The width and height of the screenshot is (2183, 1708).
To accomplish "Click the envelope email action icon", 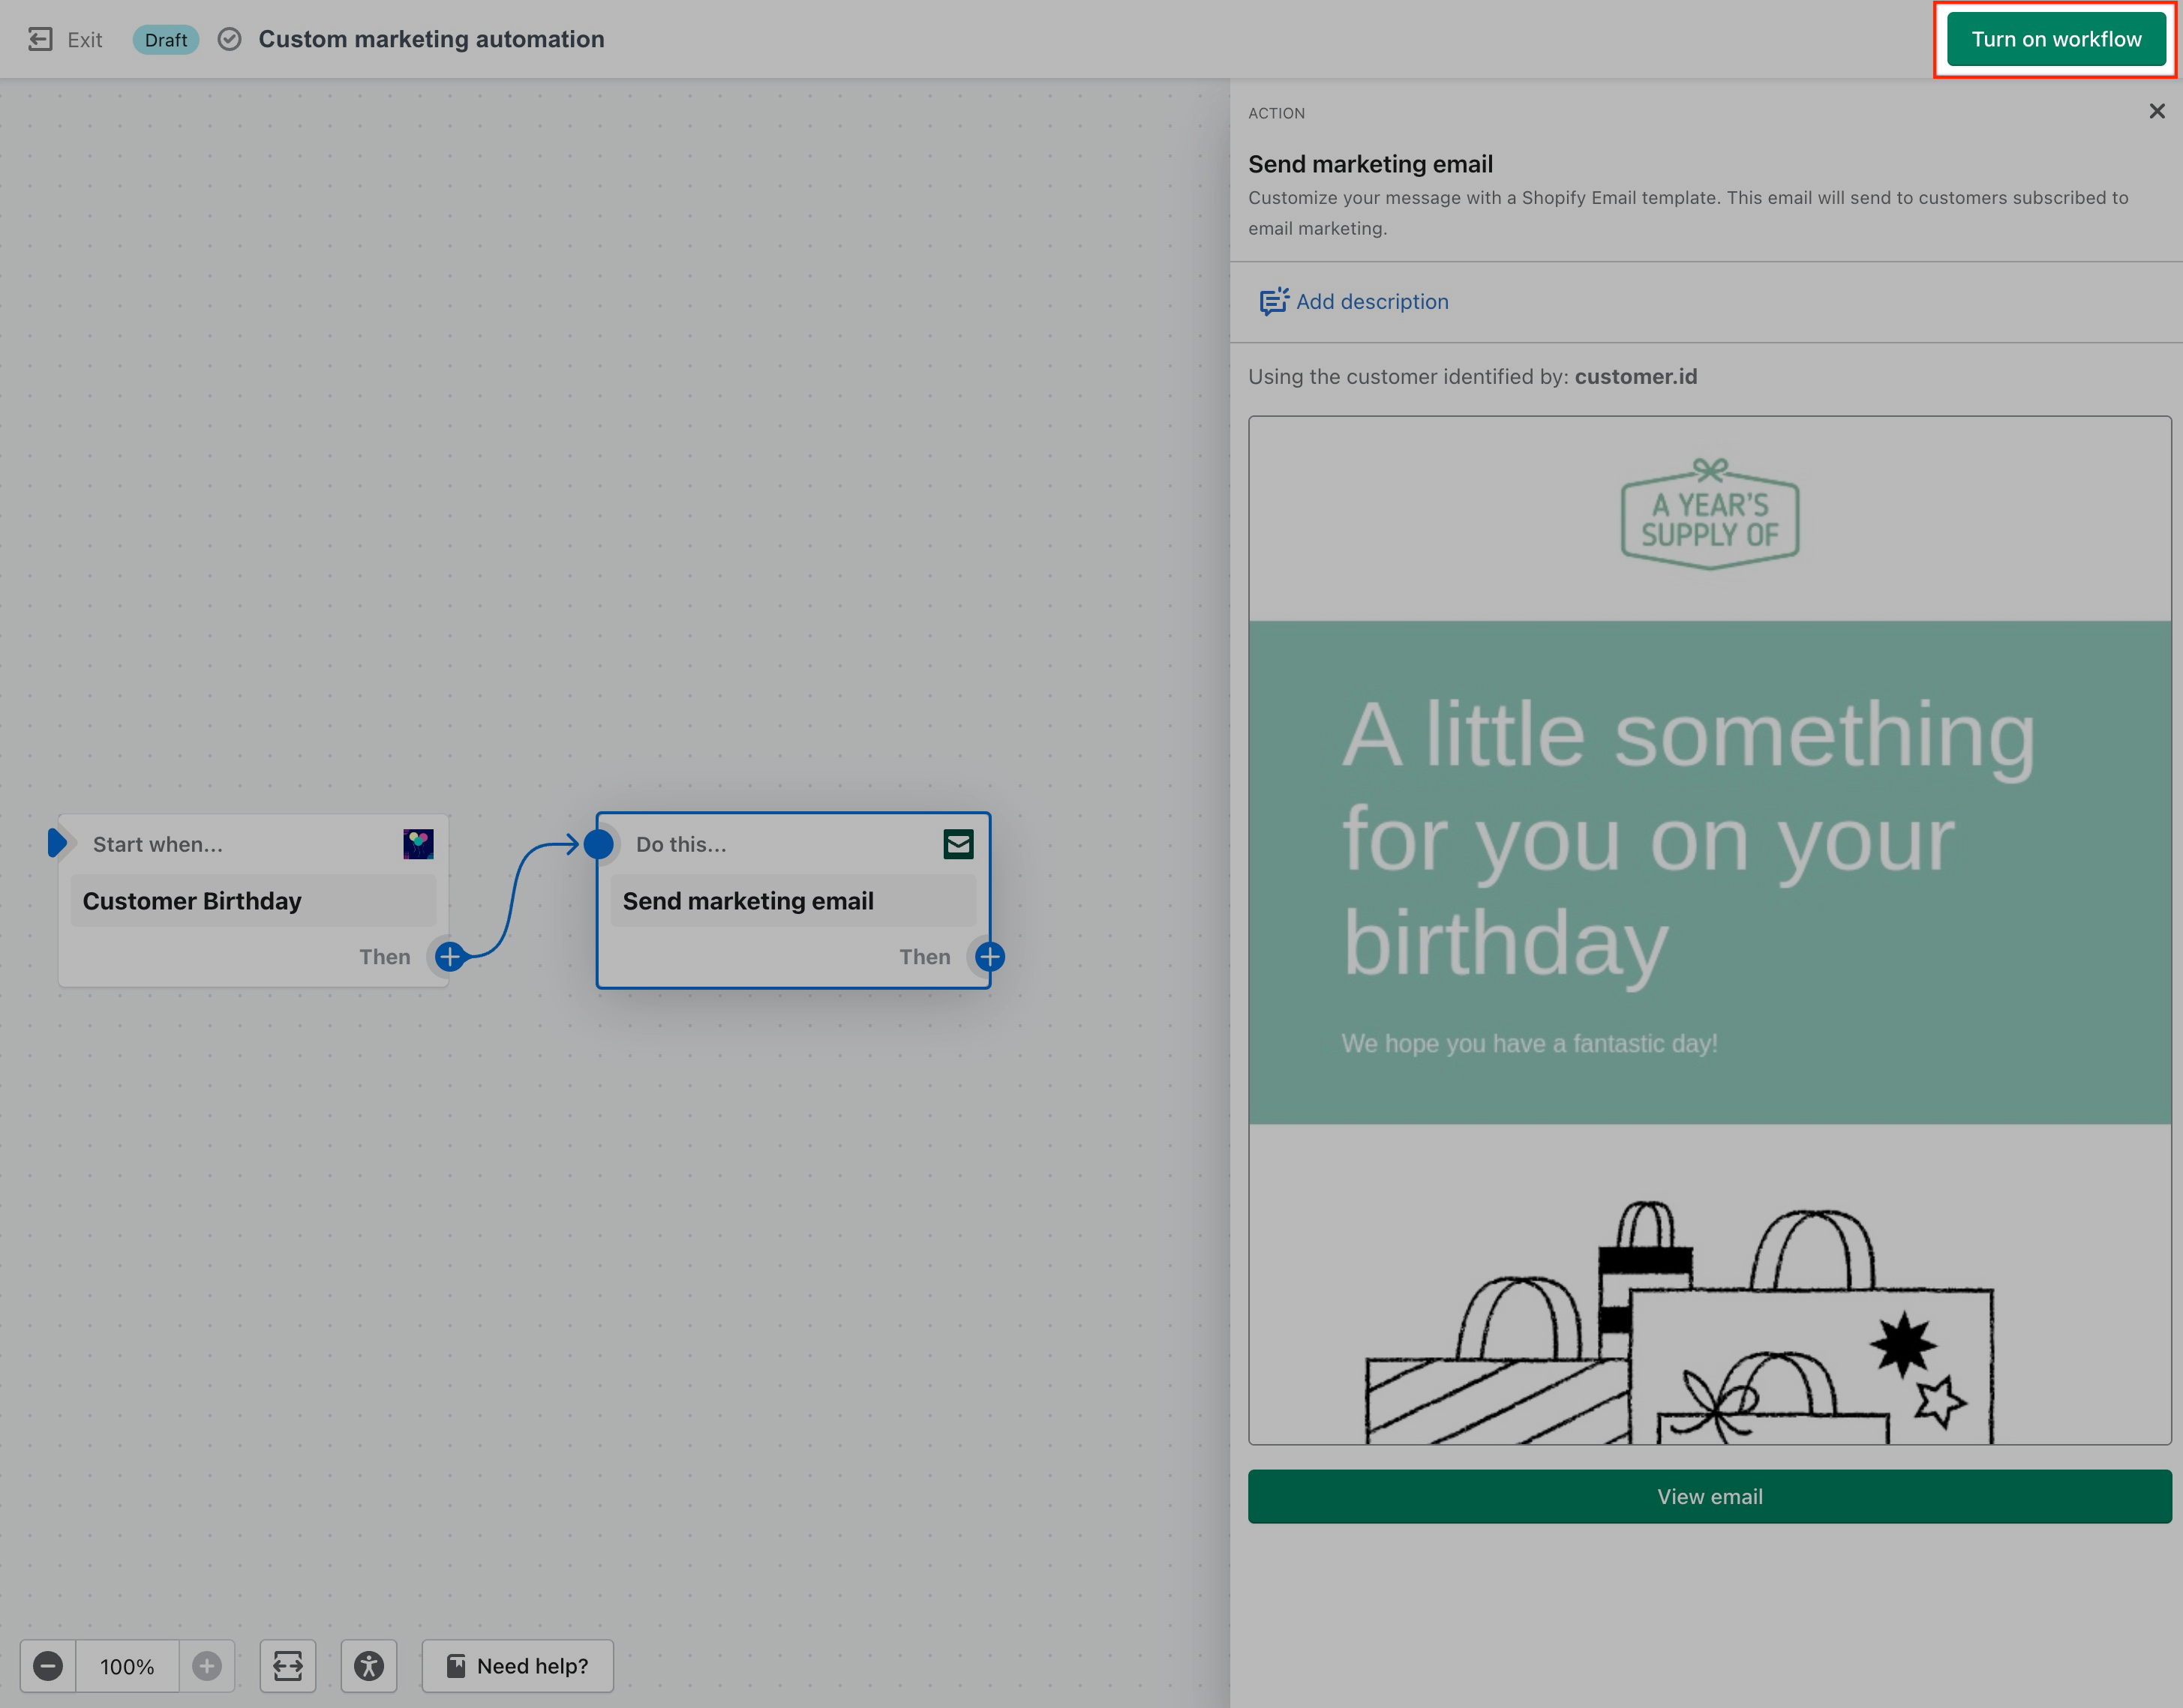I will tap(957, 844).
